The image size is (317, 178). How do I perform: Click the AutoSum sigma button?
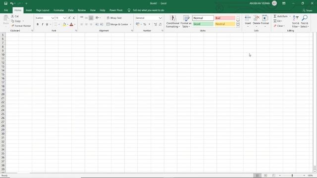click(280, 16)
